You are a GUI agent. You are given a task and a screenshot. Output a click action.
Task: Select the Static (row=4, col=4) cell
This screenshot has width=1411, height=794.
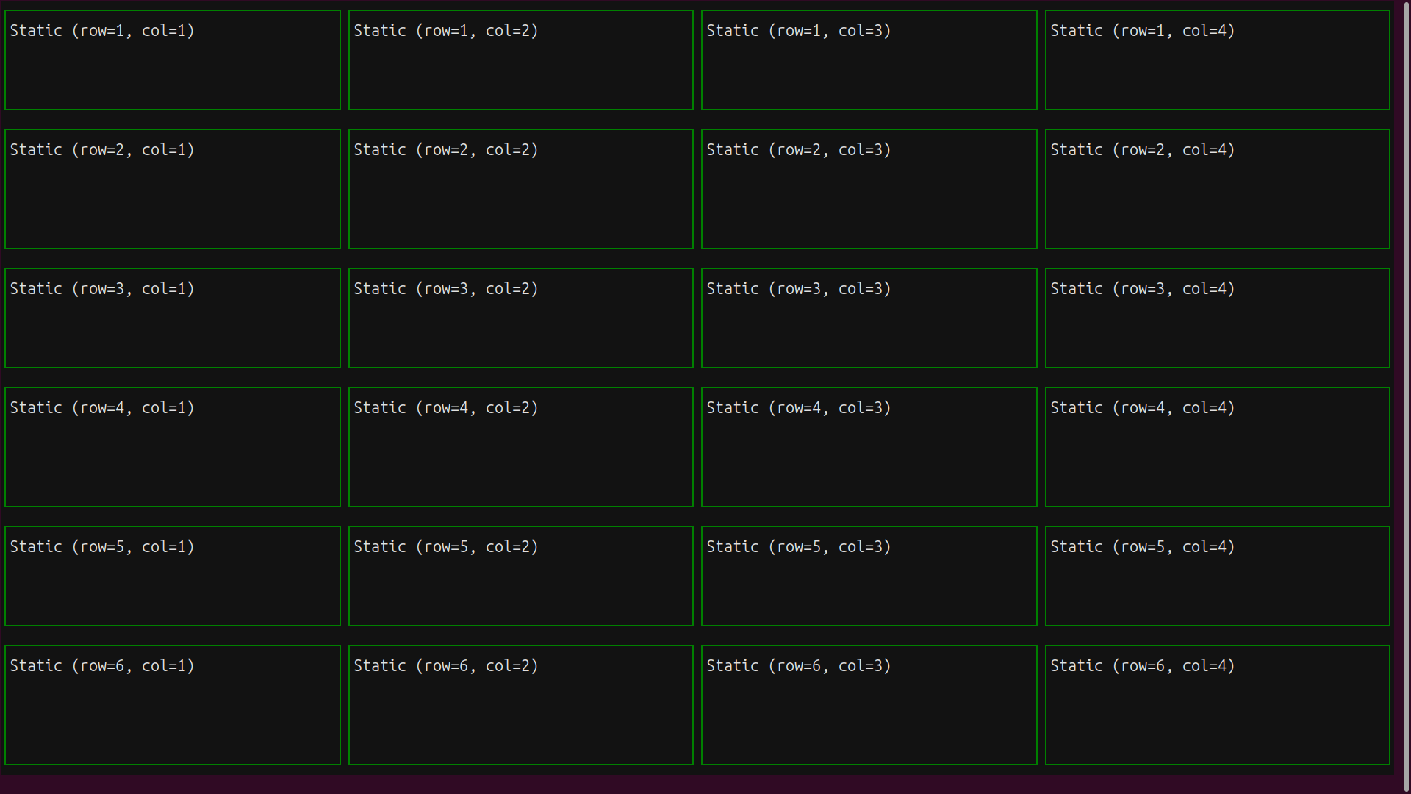[1217, 446]
